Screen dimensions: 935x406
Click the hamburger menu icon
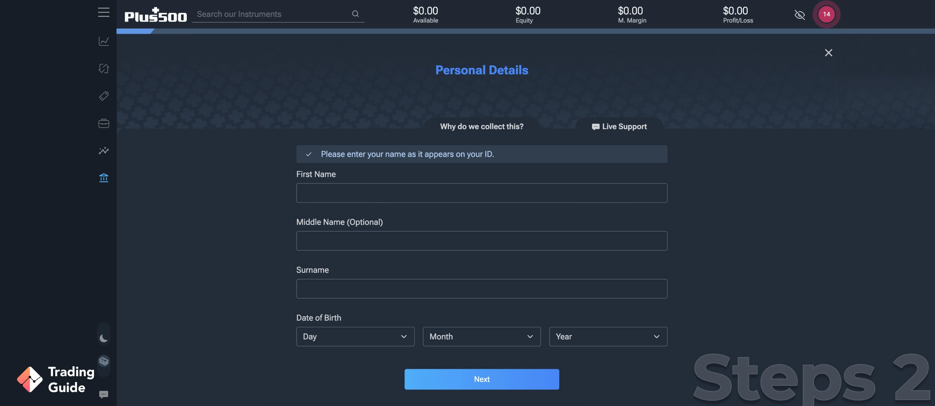[x=104, y=12]
